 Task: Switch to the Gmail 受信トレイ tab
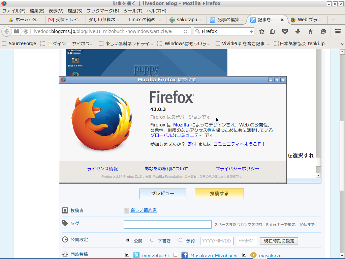tap(65, 20)
